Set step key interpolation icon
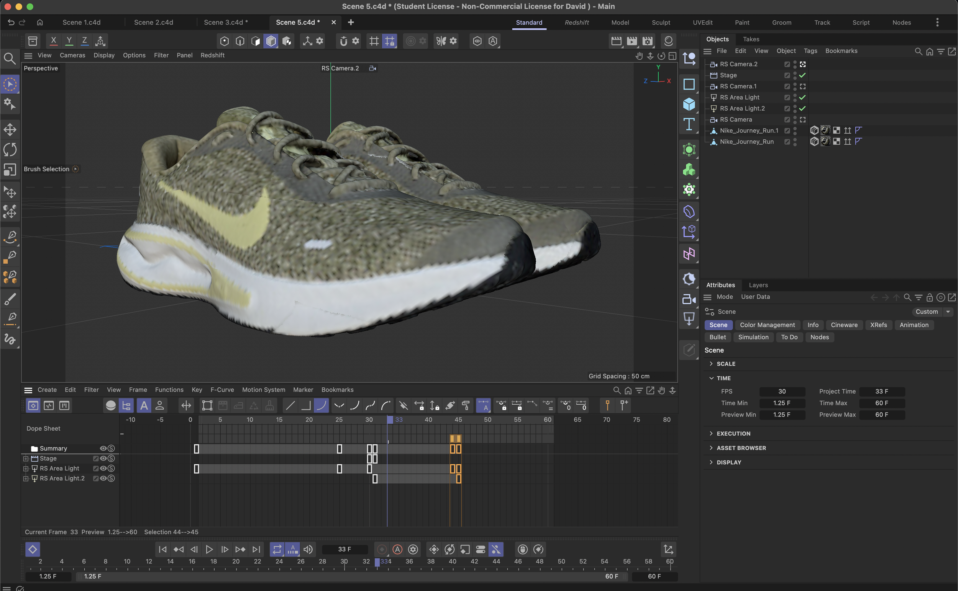The height and width of the screenshot is (591, 958). (306, 405)
